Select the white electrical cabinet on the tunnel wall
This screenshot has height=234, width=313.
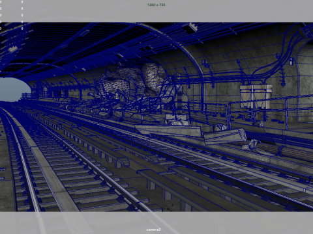256,96
